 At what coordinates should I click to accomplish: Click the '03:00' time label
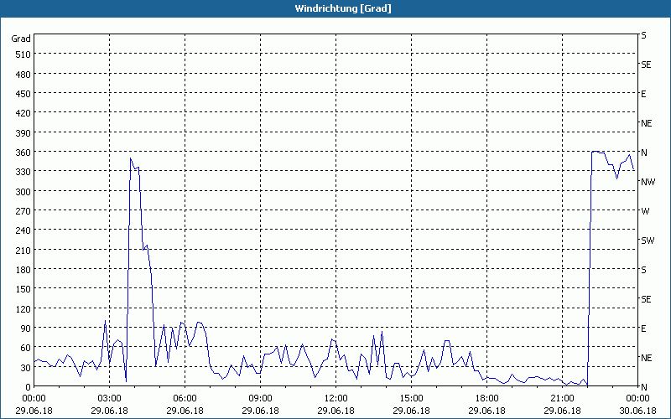109,399
